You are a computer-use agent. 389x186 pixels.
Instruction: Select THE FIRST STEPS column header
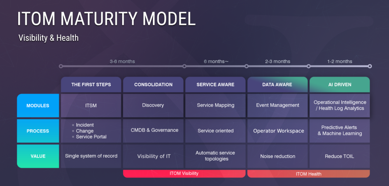(x=91, y=84)
